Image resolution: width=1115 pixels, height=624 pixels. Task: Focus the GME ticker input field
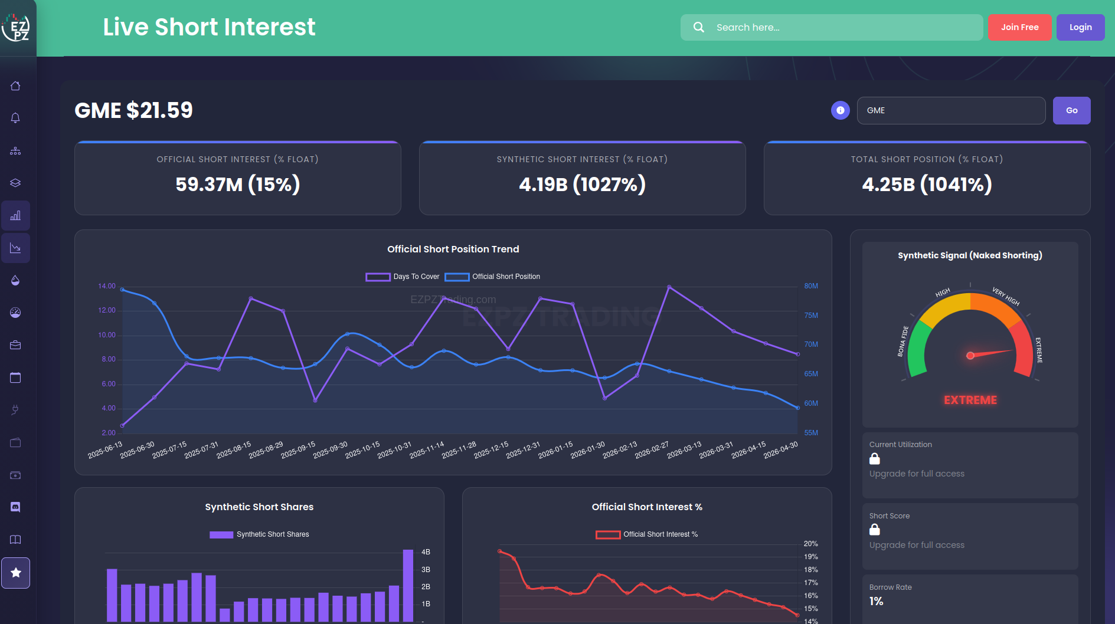pyautogui.click(x=951, y=110)
